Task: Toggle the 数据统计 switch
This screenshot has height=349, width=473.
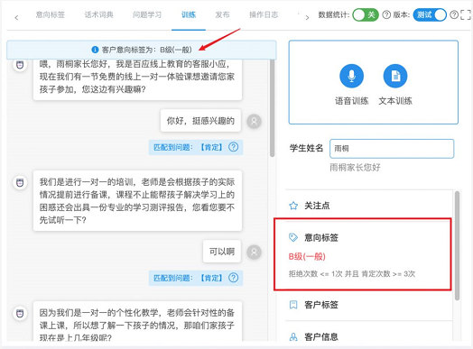Action: coord(366,14)
